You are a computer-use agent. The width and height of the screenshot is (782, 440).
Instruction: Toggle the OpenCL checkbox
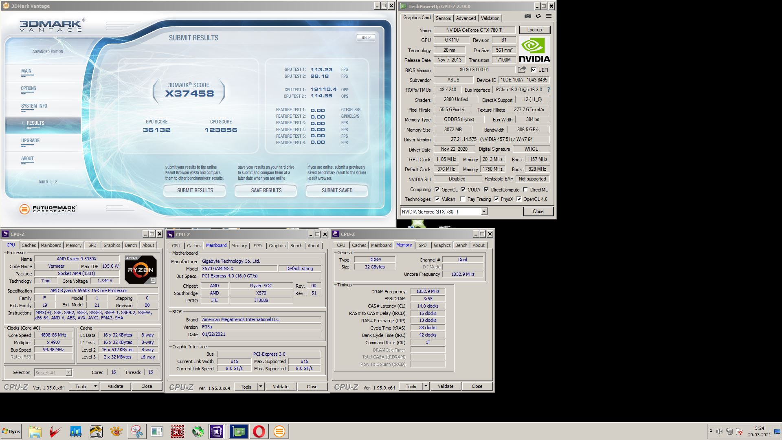click(x=437, y=189)
